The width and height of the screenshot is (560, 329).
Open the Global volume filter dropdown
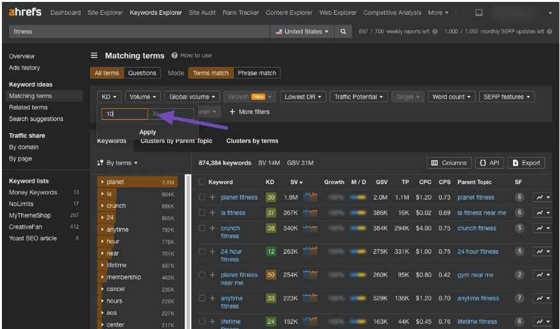192,97
